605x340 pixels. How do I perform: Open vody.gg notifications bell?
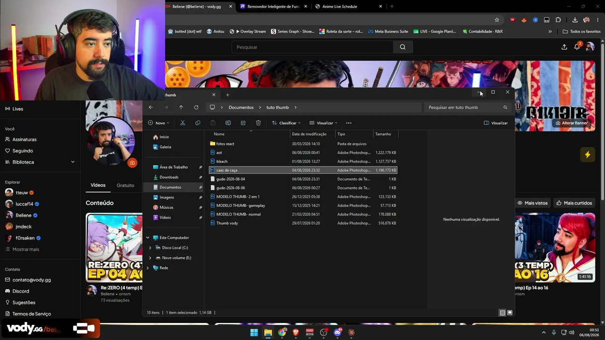point(577,47)
